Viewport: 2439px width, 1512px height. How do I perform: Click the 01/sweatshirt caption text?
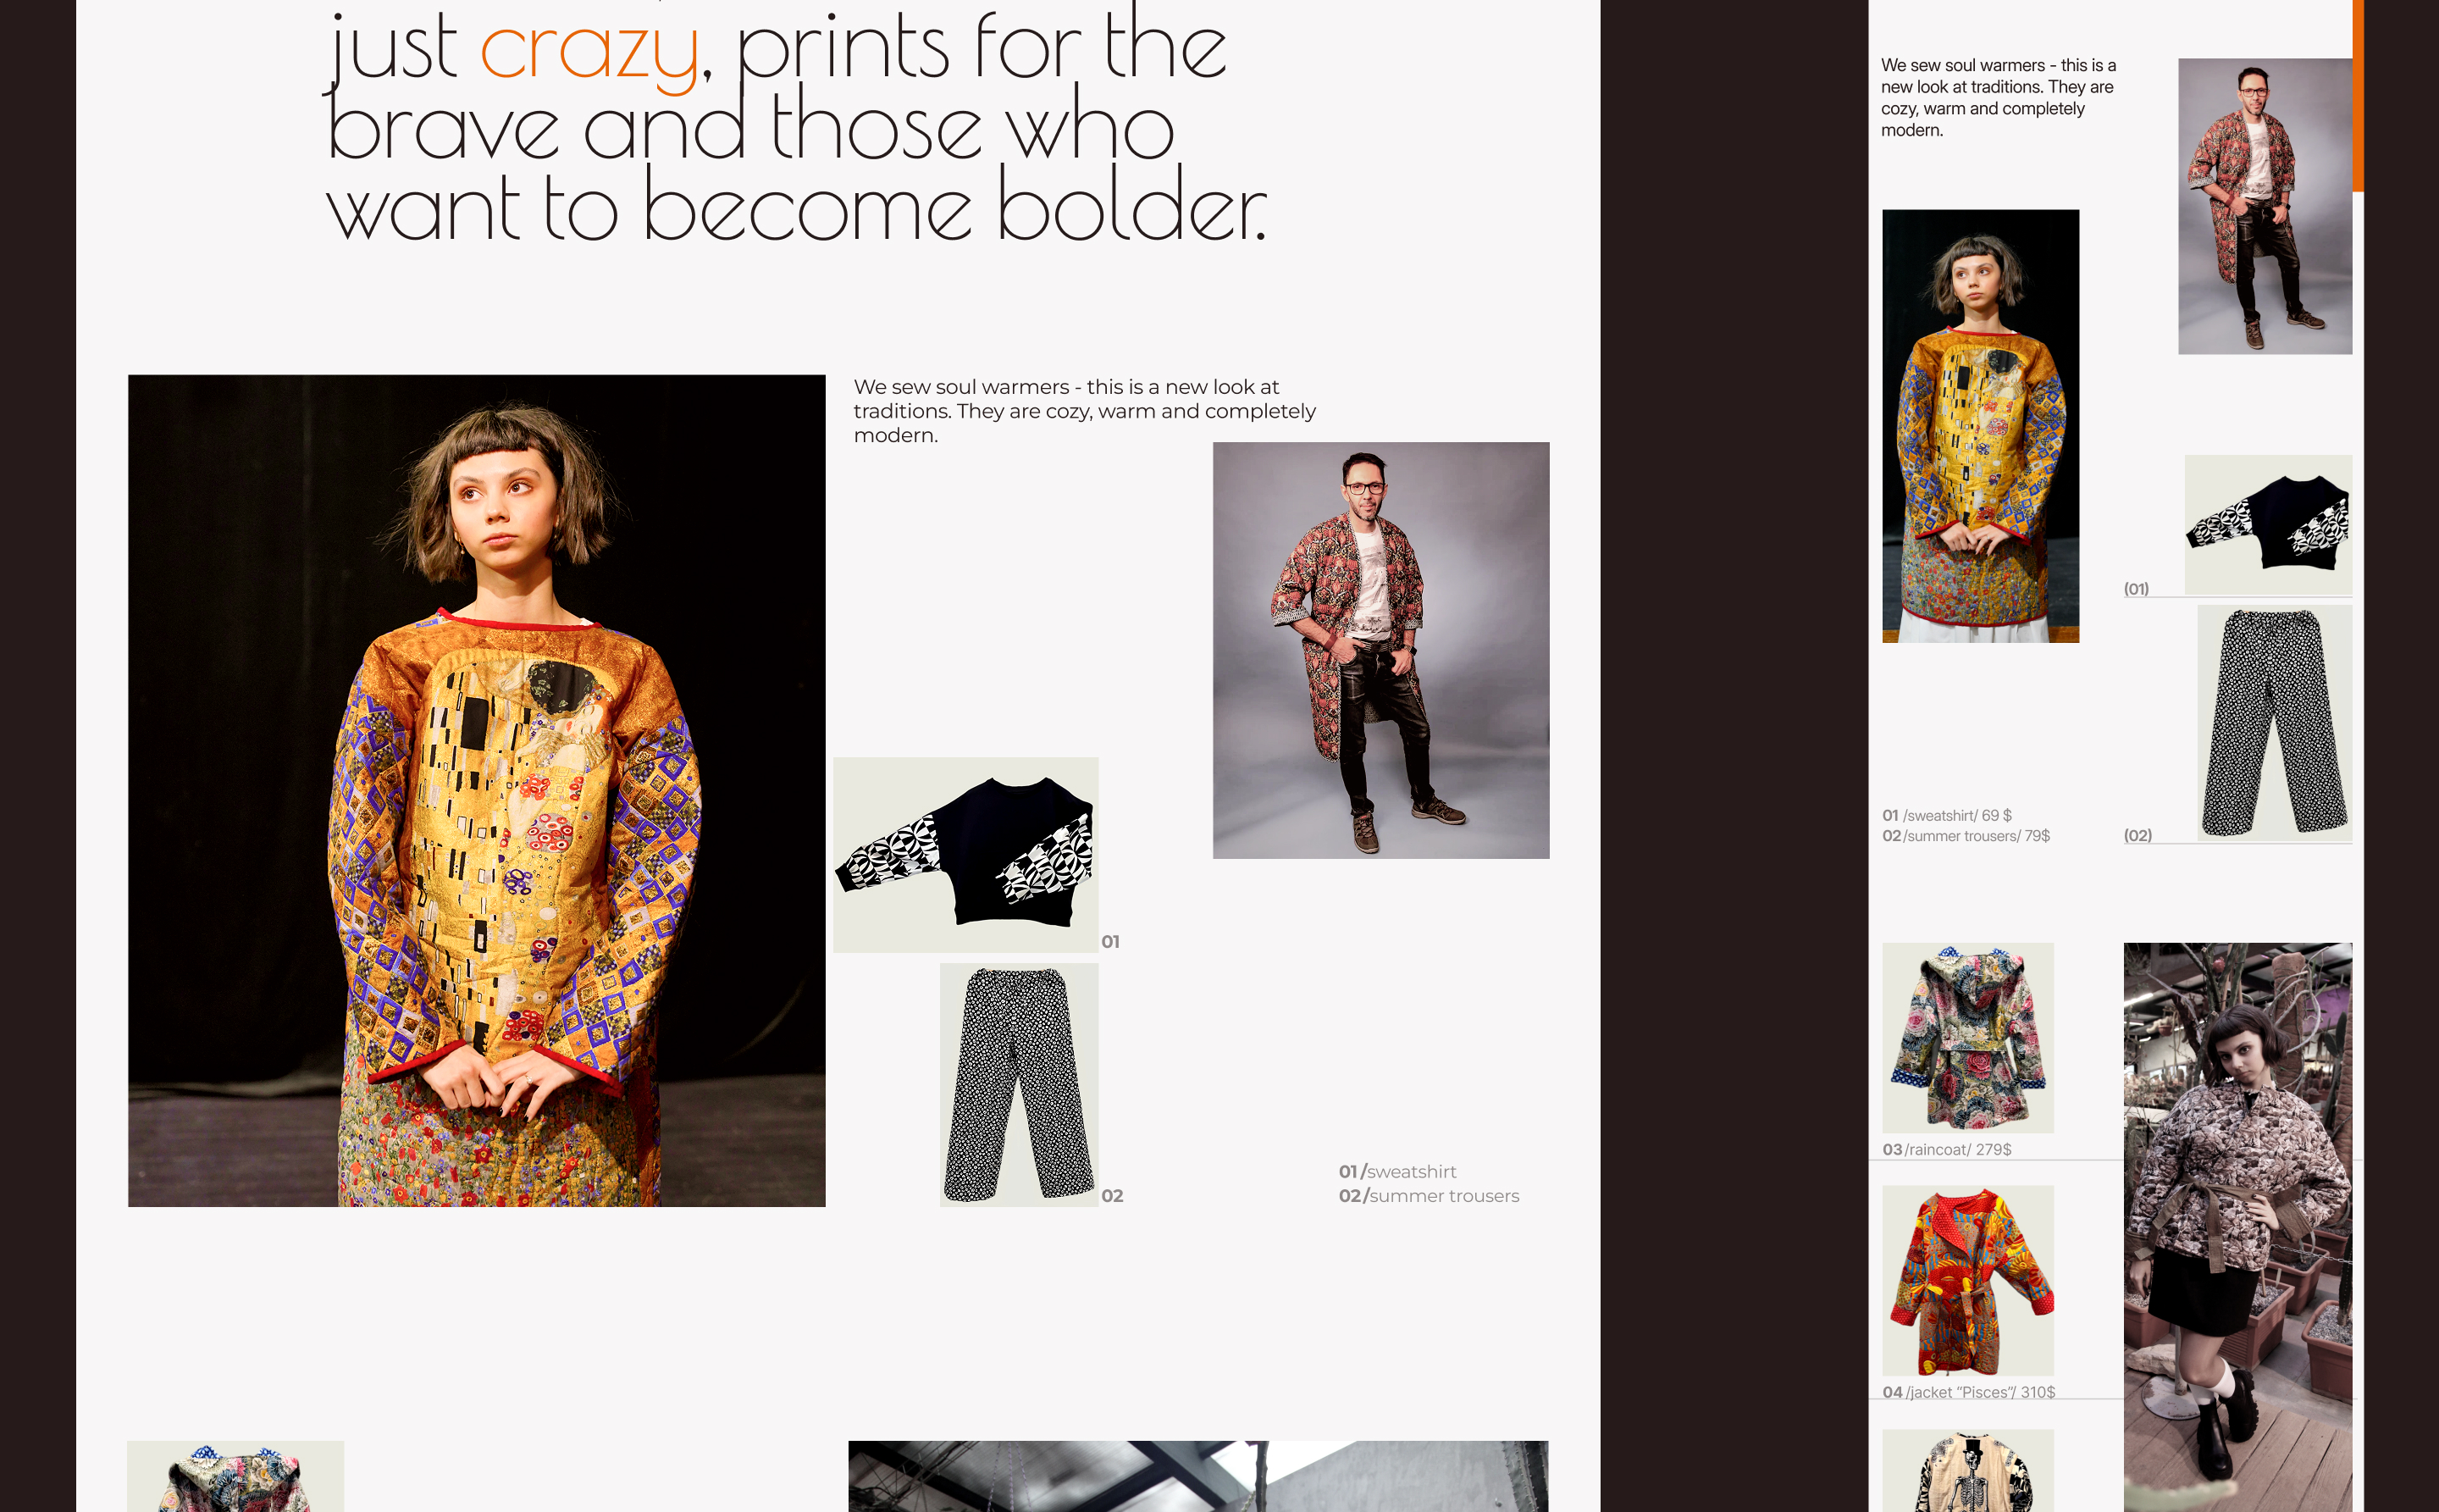[1397, 1171]
